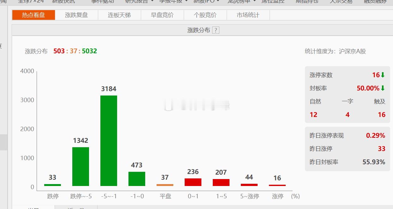Image resolution: width=393 pixels, height=209 pixels.
Task: Click the green -1~0 bar valued 473
Action: click(137, 179)
